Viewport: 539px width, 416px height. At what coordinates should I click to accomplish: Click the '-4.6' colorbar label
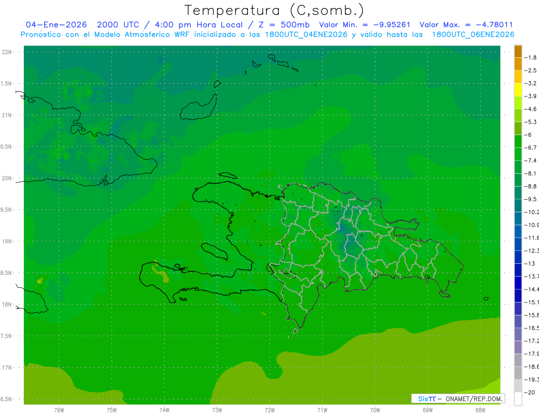pyautogui.click(x=531, y=109)
